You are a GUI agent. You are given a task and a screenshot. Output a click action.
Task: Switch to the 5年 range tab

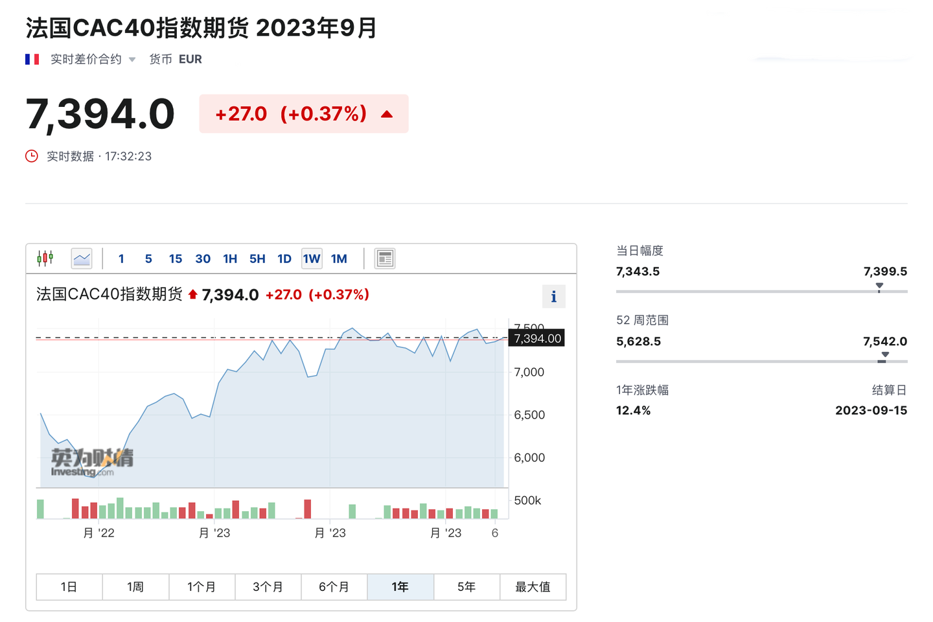pos(466,586)
